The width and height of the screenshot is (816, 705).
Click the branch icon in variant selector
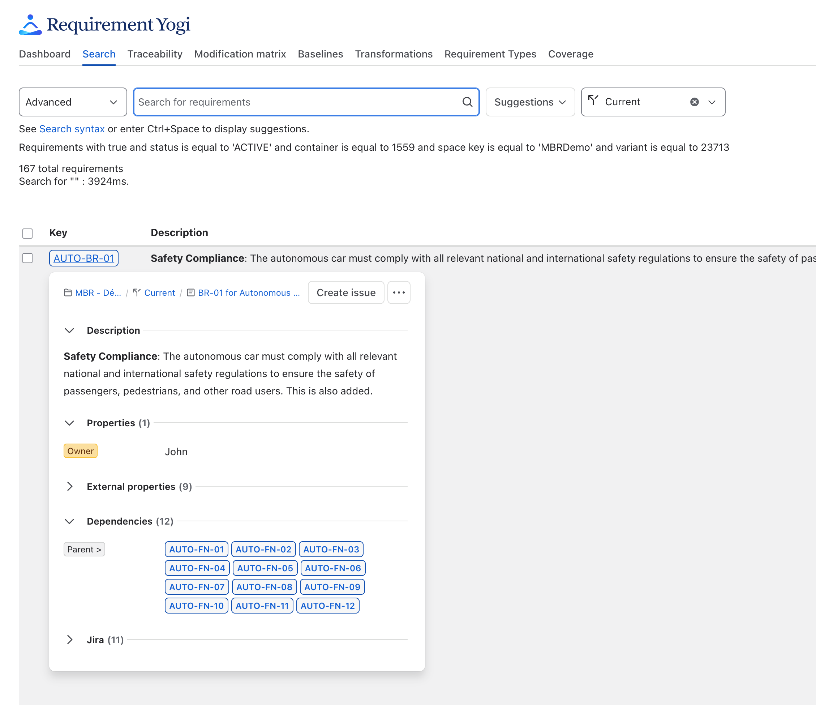pos(593,101)
